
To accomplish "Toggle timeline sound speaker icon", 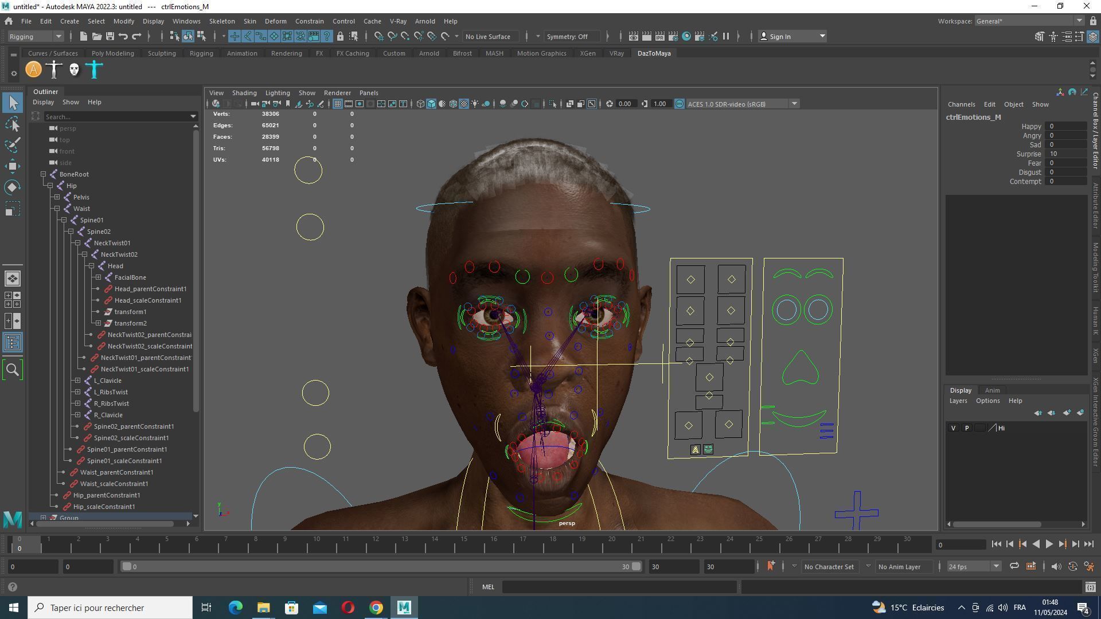I will 1056,567.
